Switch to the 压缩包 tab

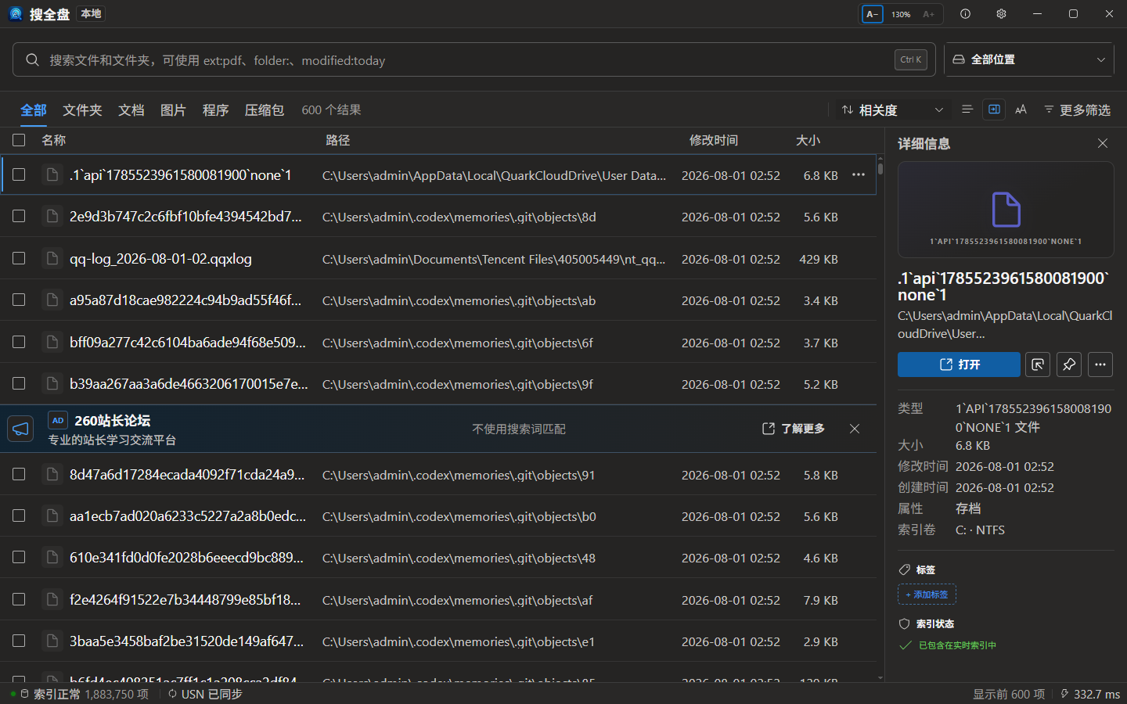point(265,110)
